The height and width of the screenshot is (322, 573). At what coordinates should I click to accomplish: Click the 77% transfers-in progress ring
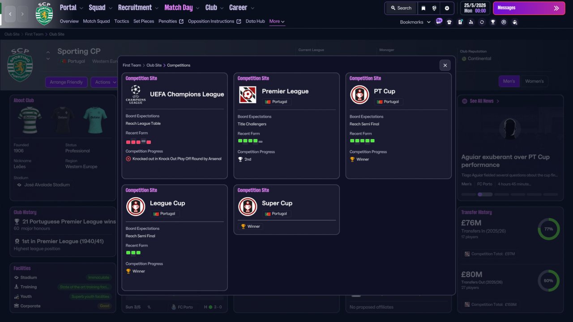click(x=549, y=229)
